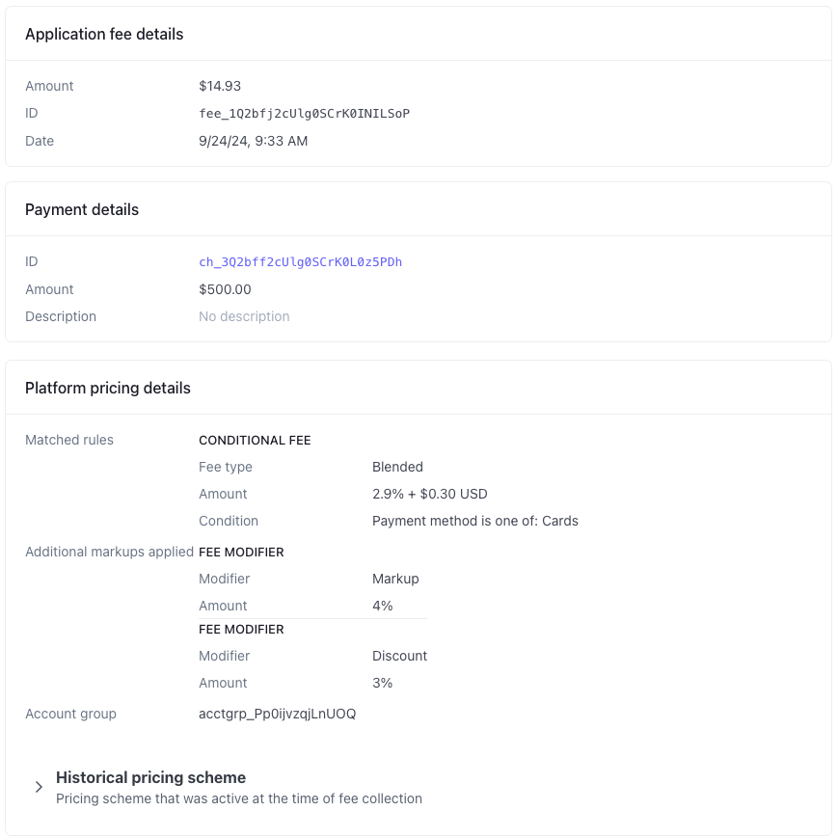Click the account group acctgrp_Pp0ijvzqjLnUOQ
The height and width of the screenshot is (838, 838).
(x=278, y=714)
